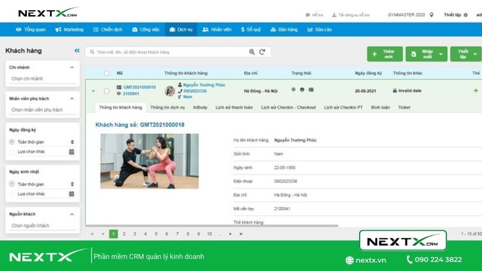Switch to Ticket tab
The height and width of the screenshot is (271, 482).
404,107
